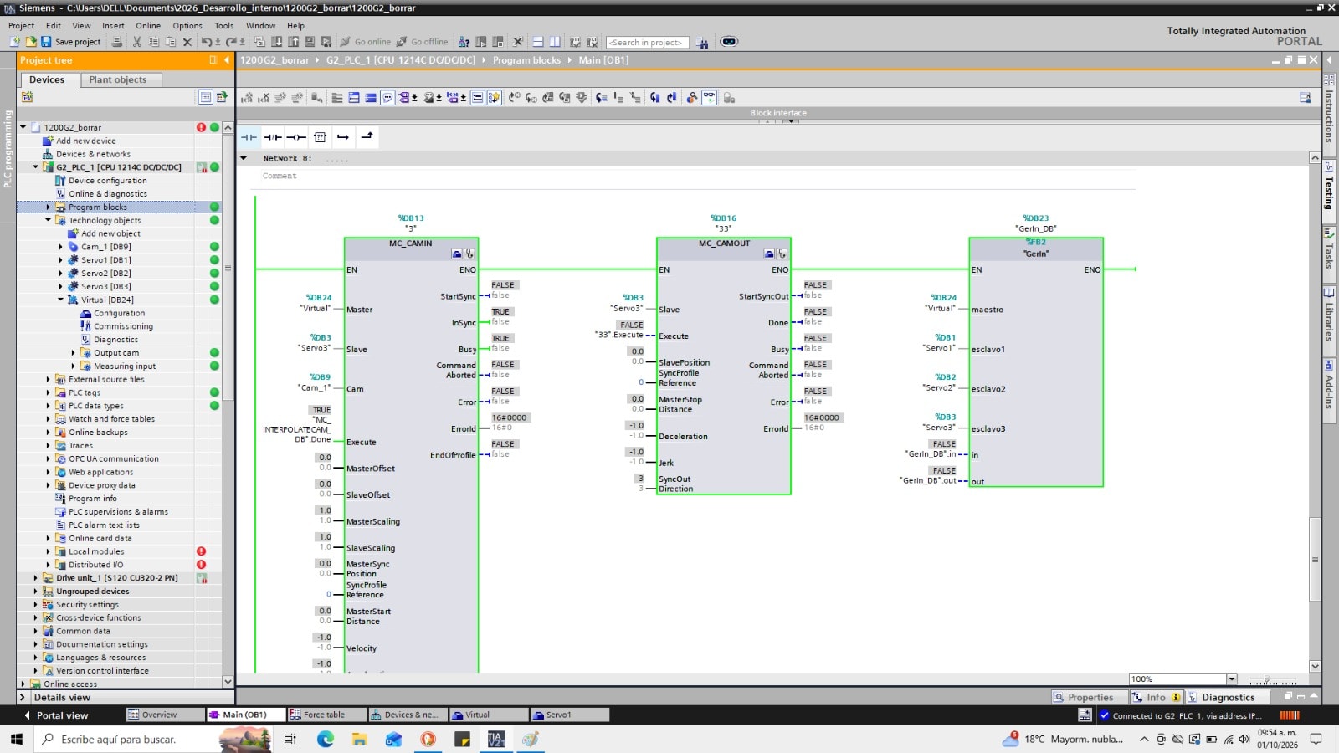This screenshot has width=1339, height=753.
Task: Switch to Portal view
Action: coord(55,715)
